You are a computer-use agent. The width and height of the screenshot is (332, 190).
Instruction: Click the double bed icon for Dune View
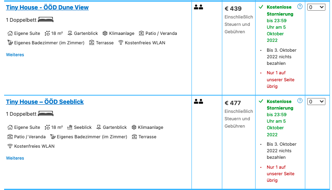tap(46, 20)
